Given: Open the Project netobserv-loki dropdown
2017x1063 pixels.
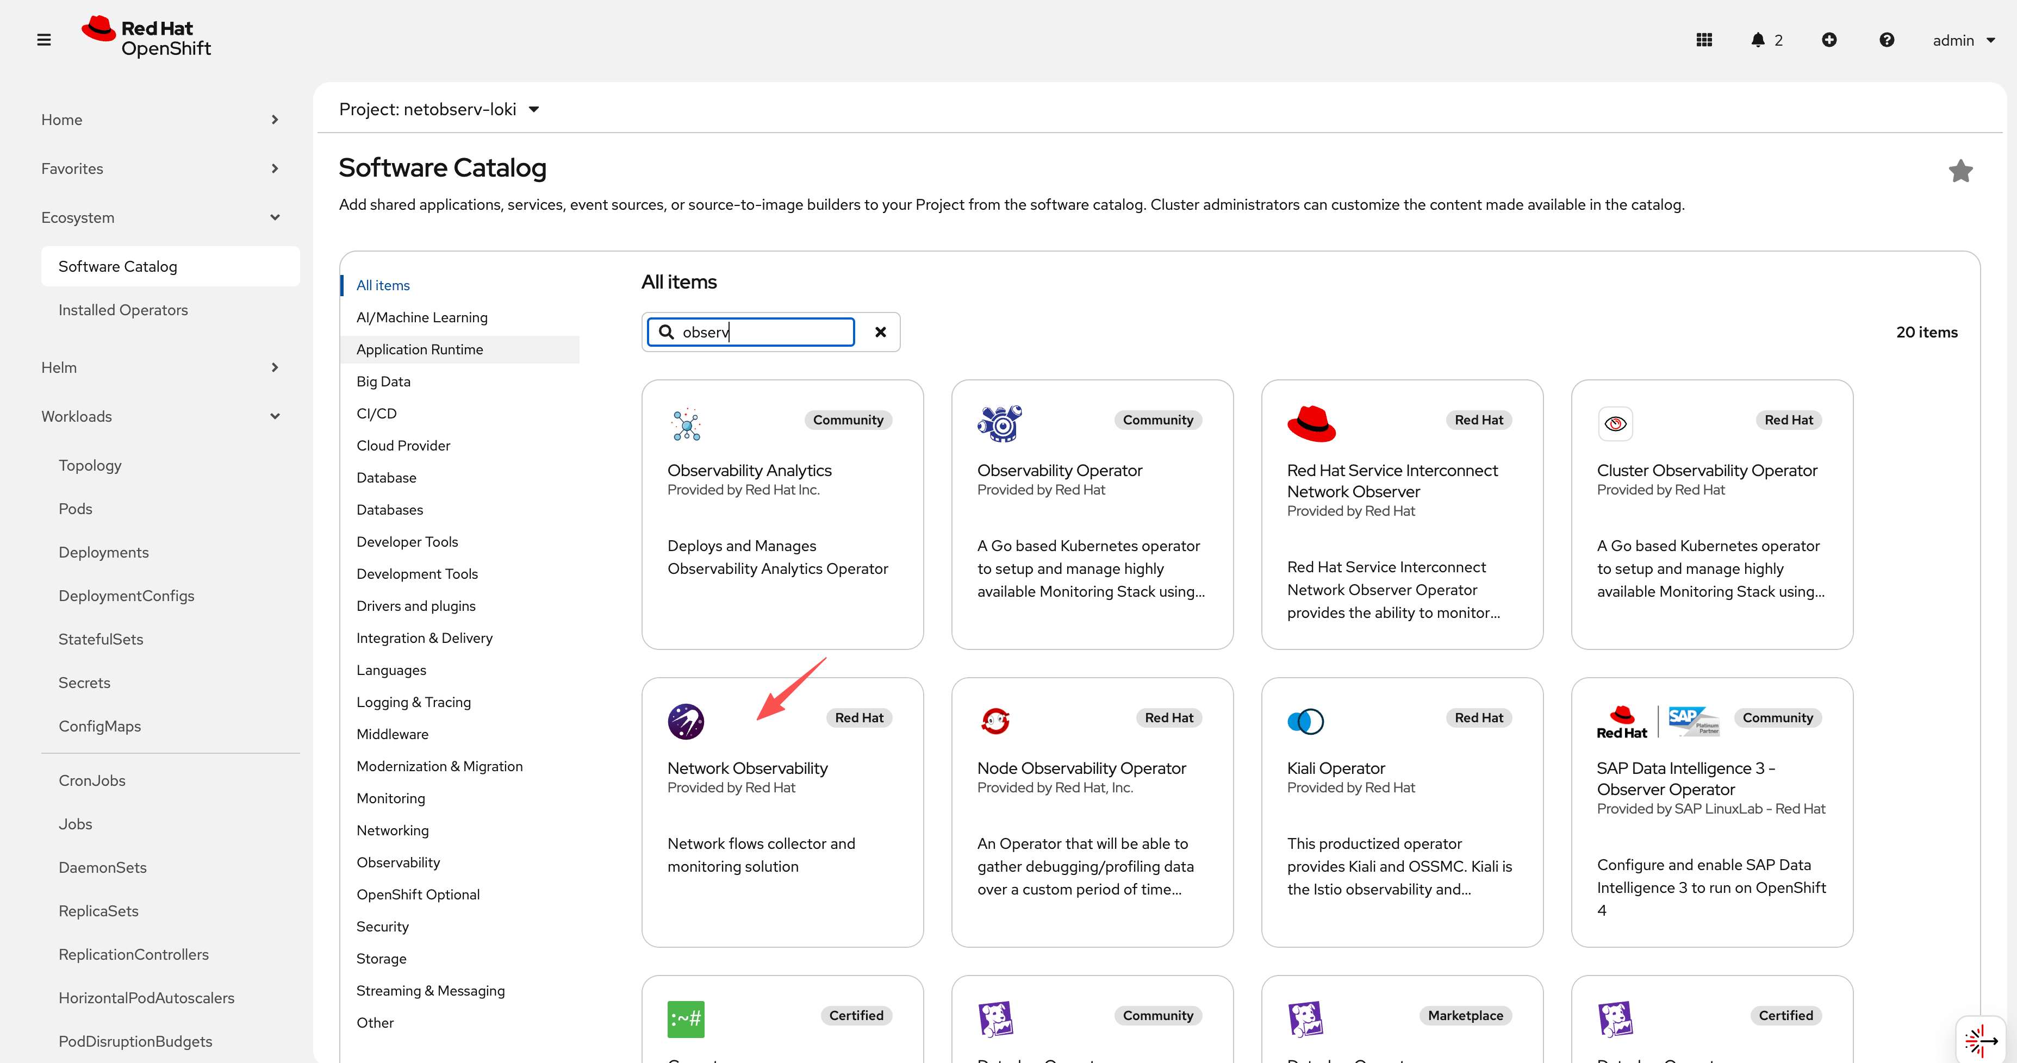Looking at the screenshot, I should tap(439, 110).
